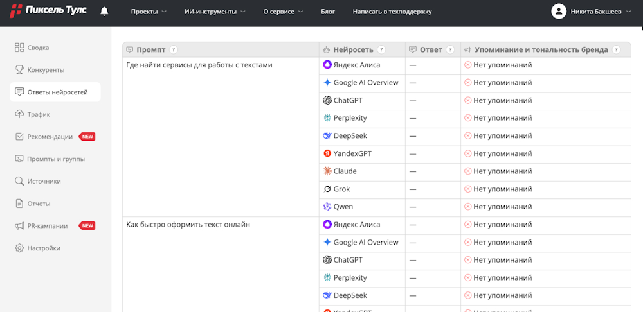Viewport: 643px width, 312px height.
Task: Click Написать в техподдержку link
Action: coord(392,12)
